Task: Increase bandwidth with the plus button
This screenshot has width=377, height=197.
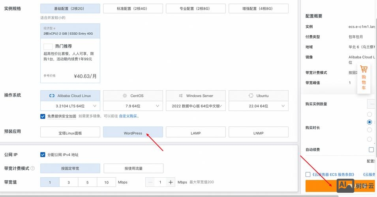Action: coord(171,182)
